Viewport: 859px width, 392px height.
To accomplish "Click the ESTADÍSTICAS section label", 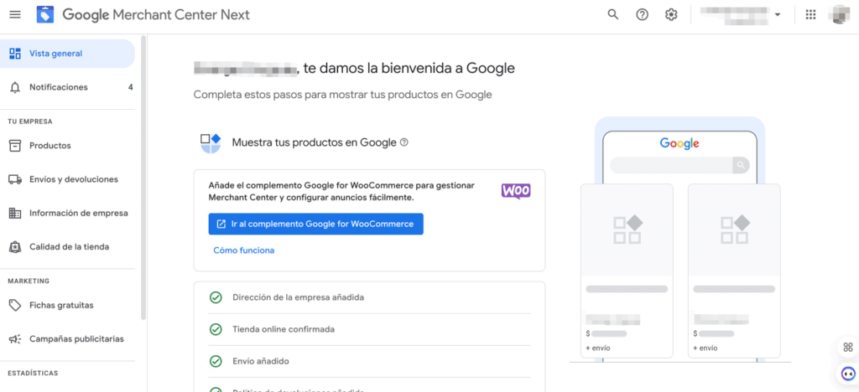I will pos(33,374).
